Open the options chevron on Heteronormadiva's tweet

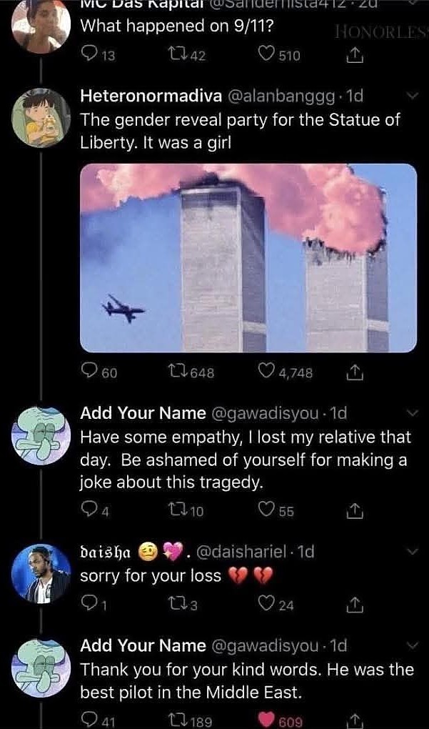[x=412, y=96]
